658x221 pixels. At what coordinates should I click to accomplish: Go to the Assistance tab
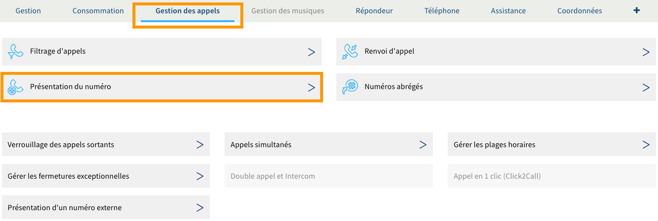508,11
